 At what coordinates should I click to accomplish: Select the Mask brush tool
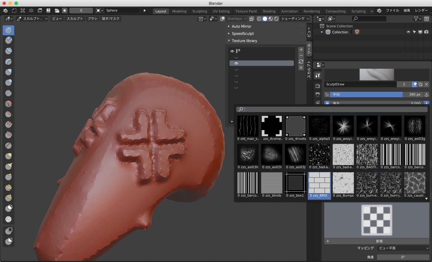coord(9,208)
